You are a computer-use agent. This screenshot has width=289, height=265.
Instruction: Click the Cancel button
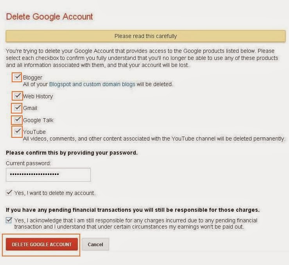[95, 244]
